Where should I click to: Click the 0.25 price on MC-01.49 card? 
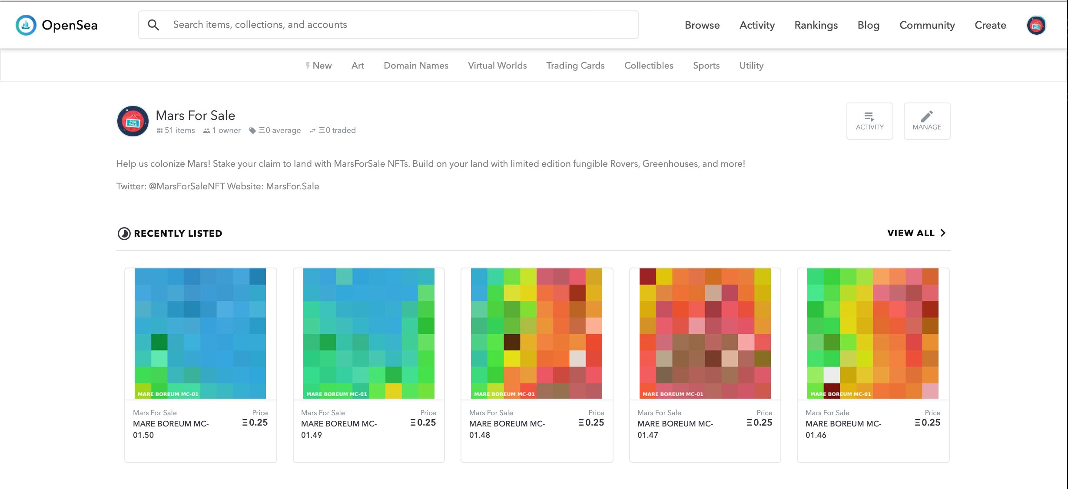[423, 423]
